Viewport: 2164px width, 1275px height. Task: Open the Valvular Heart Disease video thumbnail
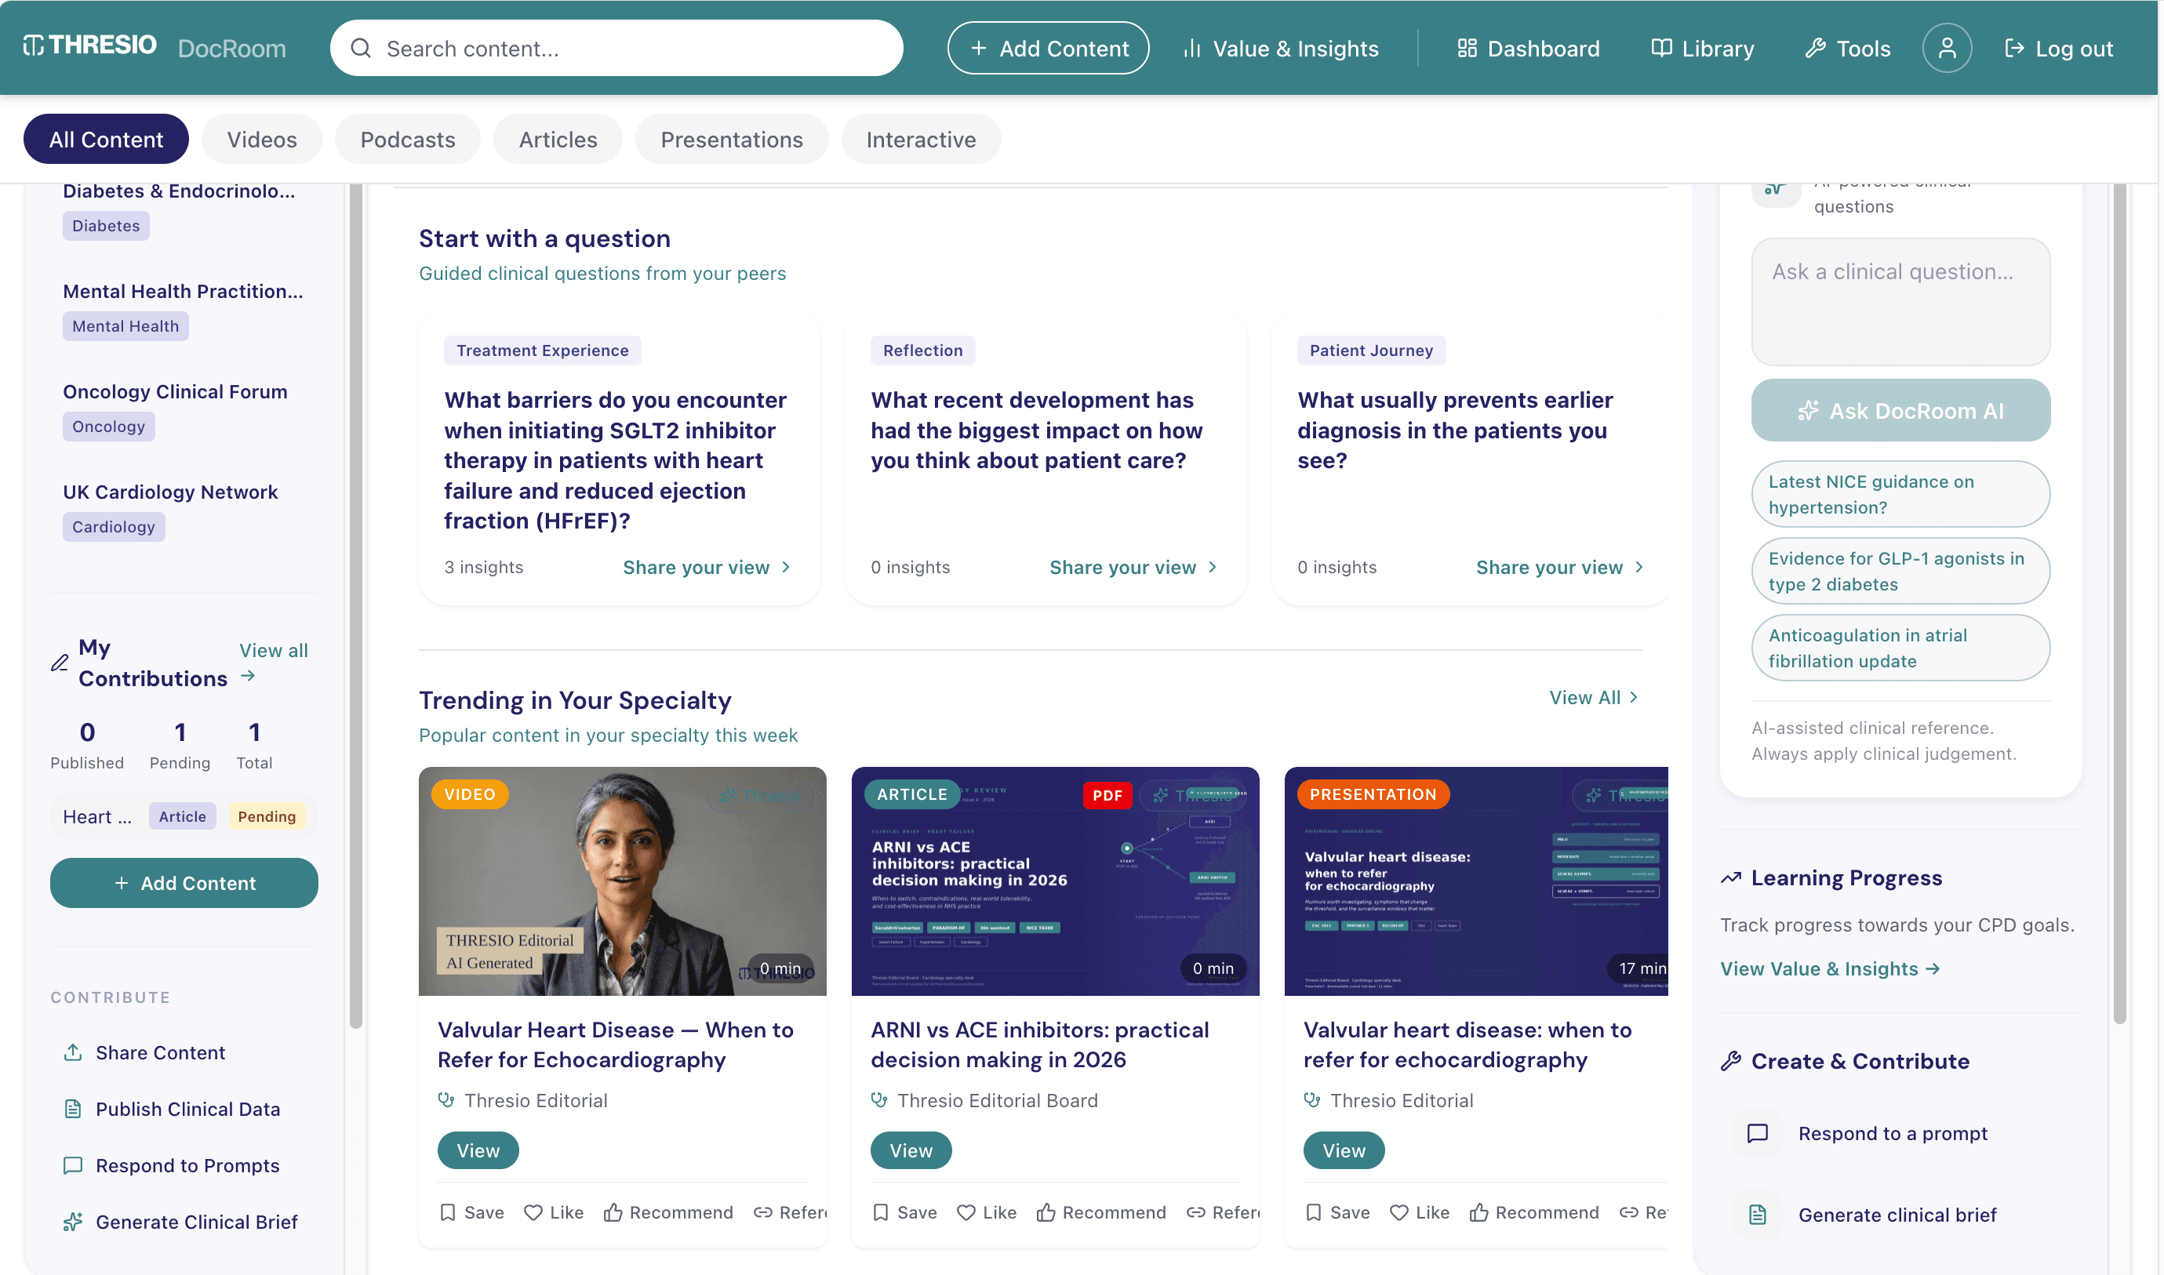(622, 881)
